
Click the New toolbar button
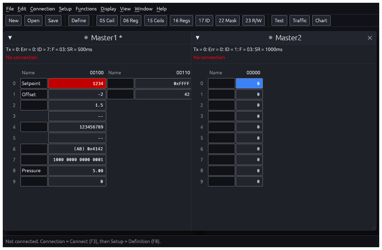[x=14, y=20]
